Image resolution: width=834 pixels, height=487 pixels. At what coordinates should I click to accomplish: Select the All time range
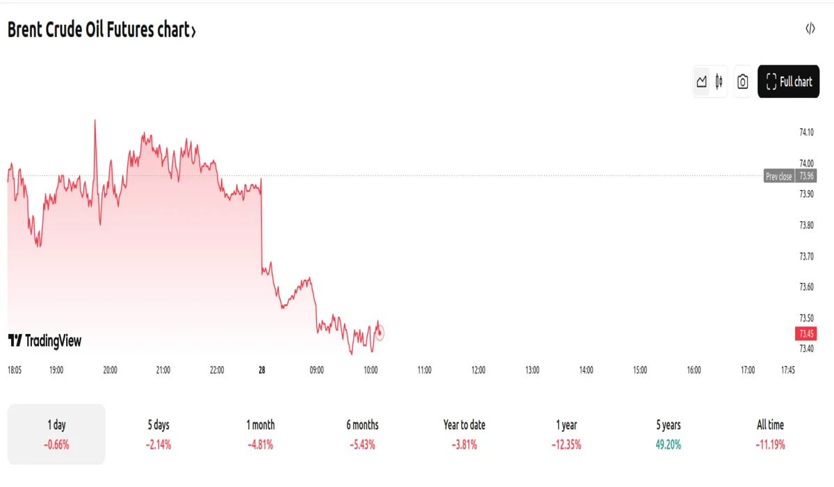tap(770, 433)
